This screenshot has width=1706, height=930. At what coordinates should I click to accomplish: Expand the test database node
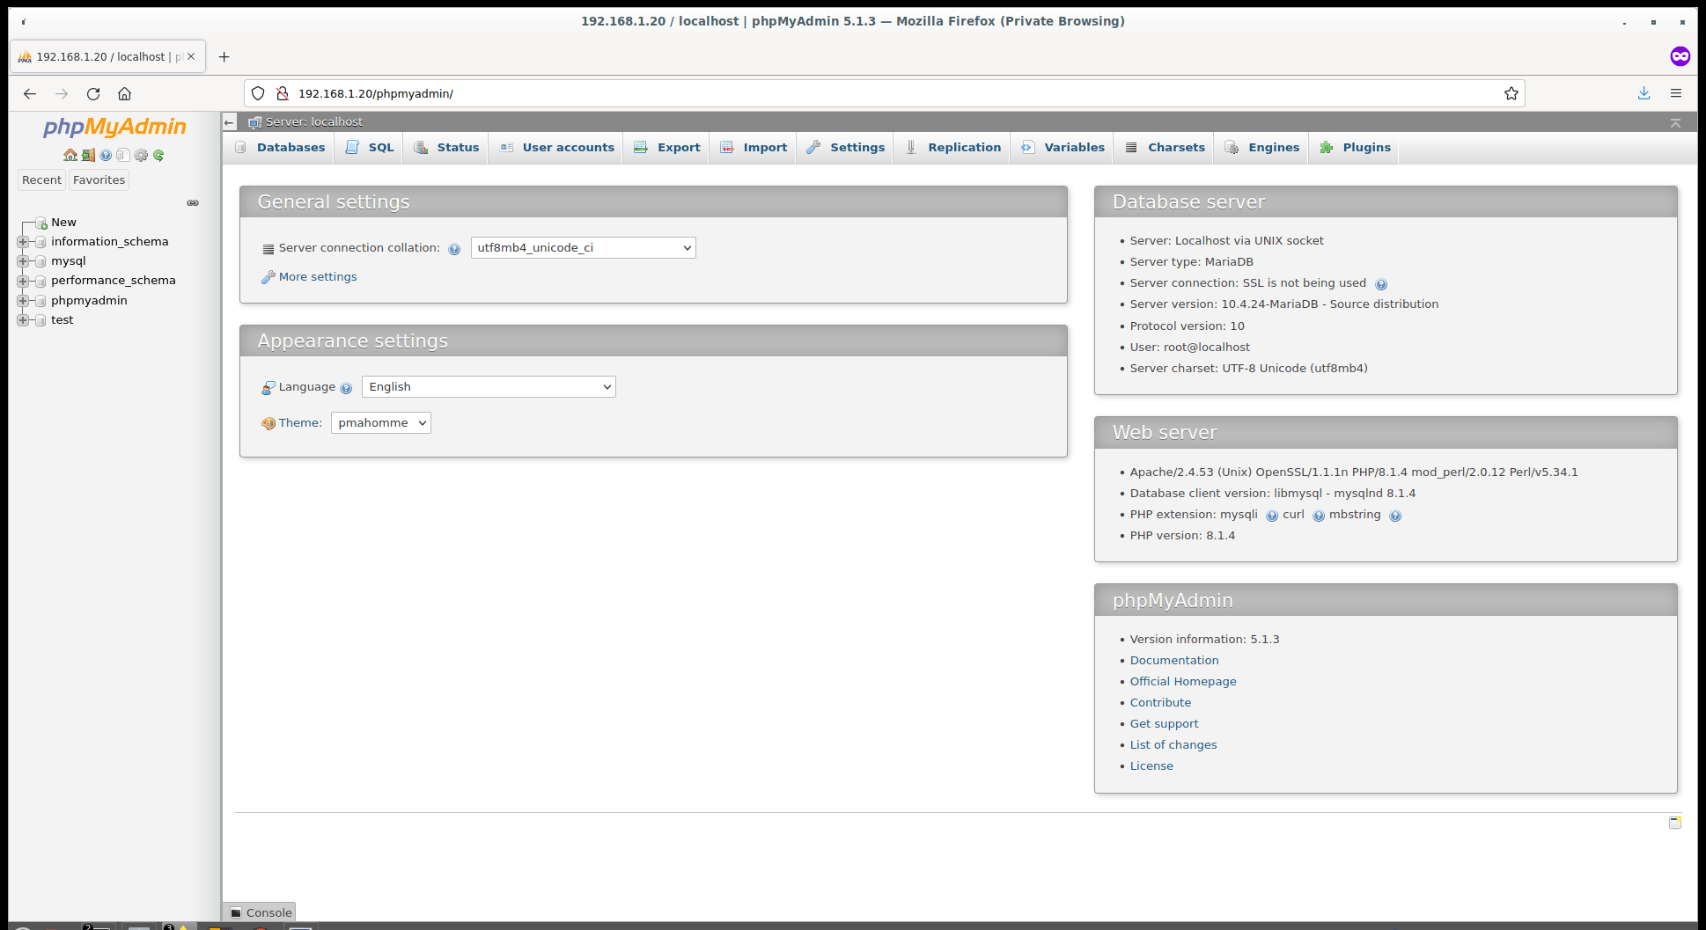tap(23, 320)
